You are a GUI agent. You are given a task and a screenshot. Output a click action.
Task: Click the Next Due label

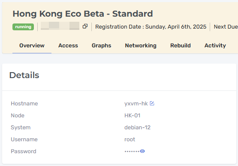point(226,27)
